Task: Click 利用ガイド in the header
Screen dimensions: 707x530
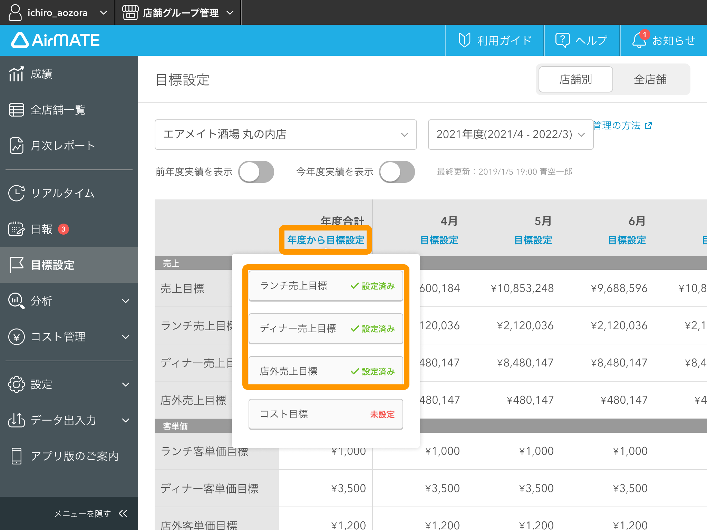Action: 495,40
